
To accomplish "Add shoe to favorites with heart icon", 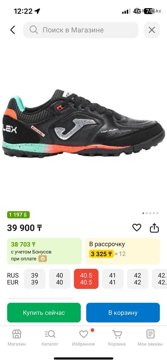I will click(x=137, y=227).
